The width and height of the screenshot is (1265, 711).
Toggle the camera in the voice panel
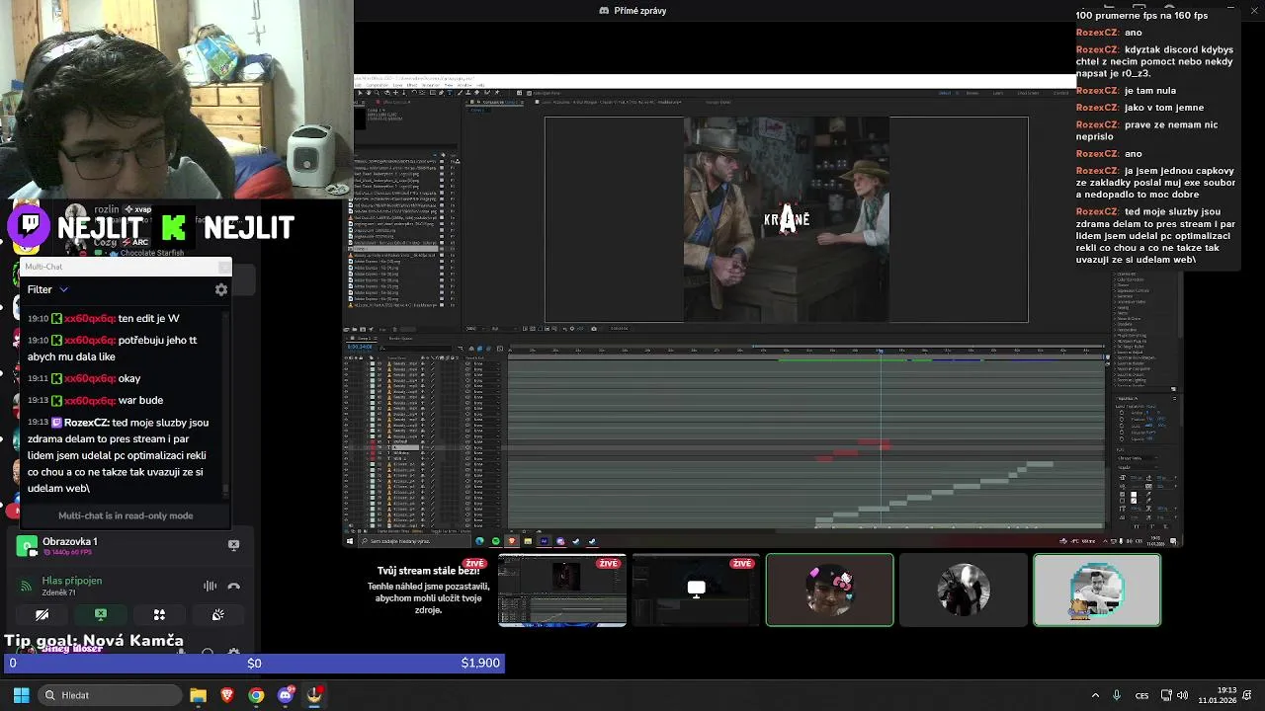pos(42,614)
